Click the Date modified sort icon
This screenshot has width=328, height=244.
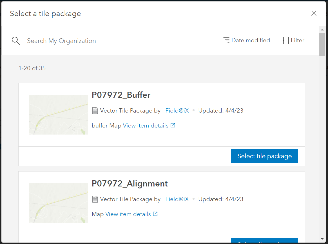(227, 40)
